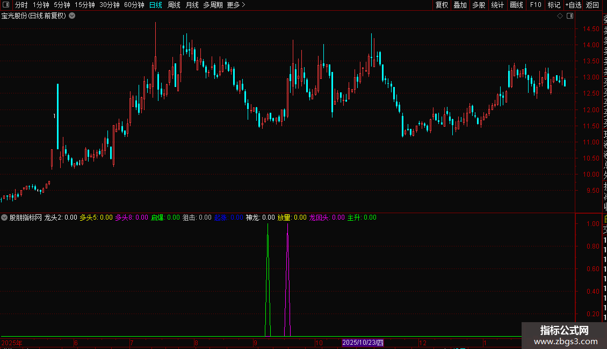Open 多周期 multi-period view
The width and height of the screenshot is (607, 349).
[213, 5]
